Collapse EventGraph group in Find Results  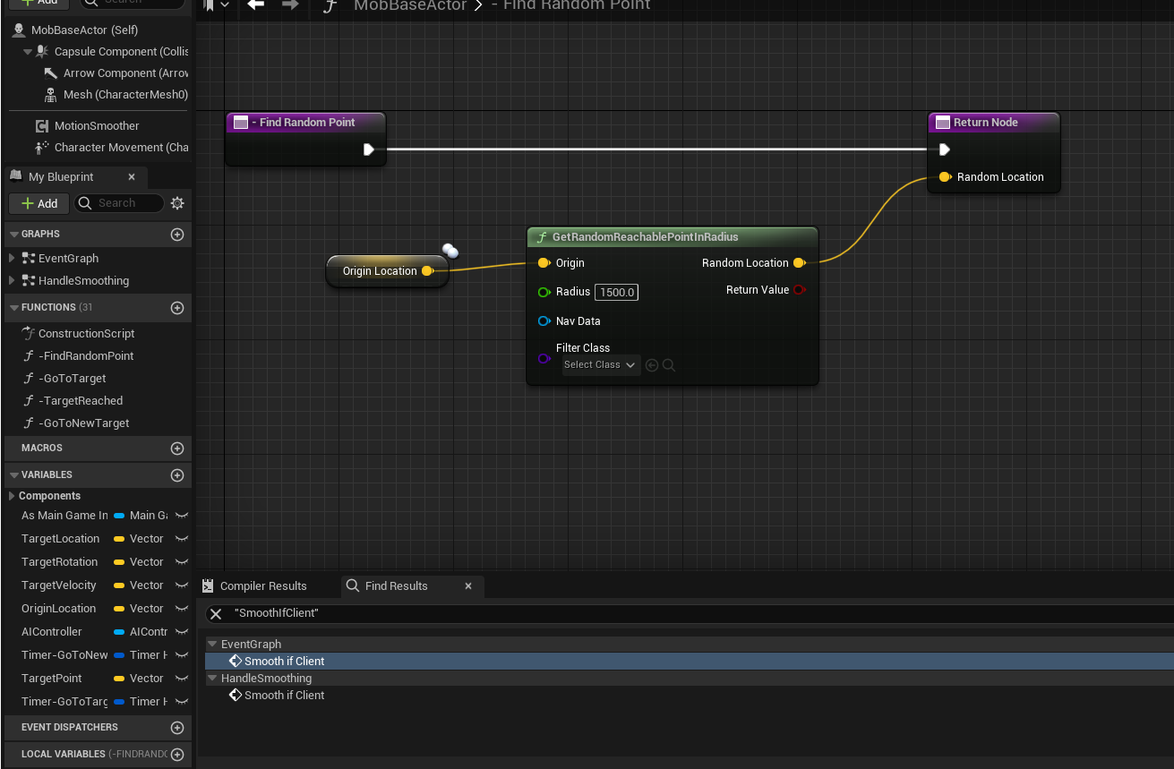click(x=212, y=644)
